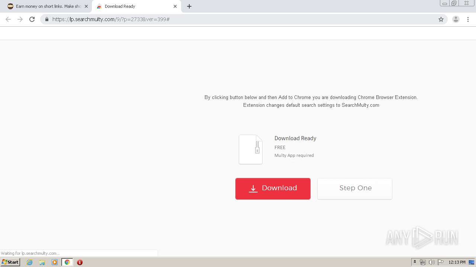Open the Chrome profile avatar menu

tap(456, 19)
